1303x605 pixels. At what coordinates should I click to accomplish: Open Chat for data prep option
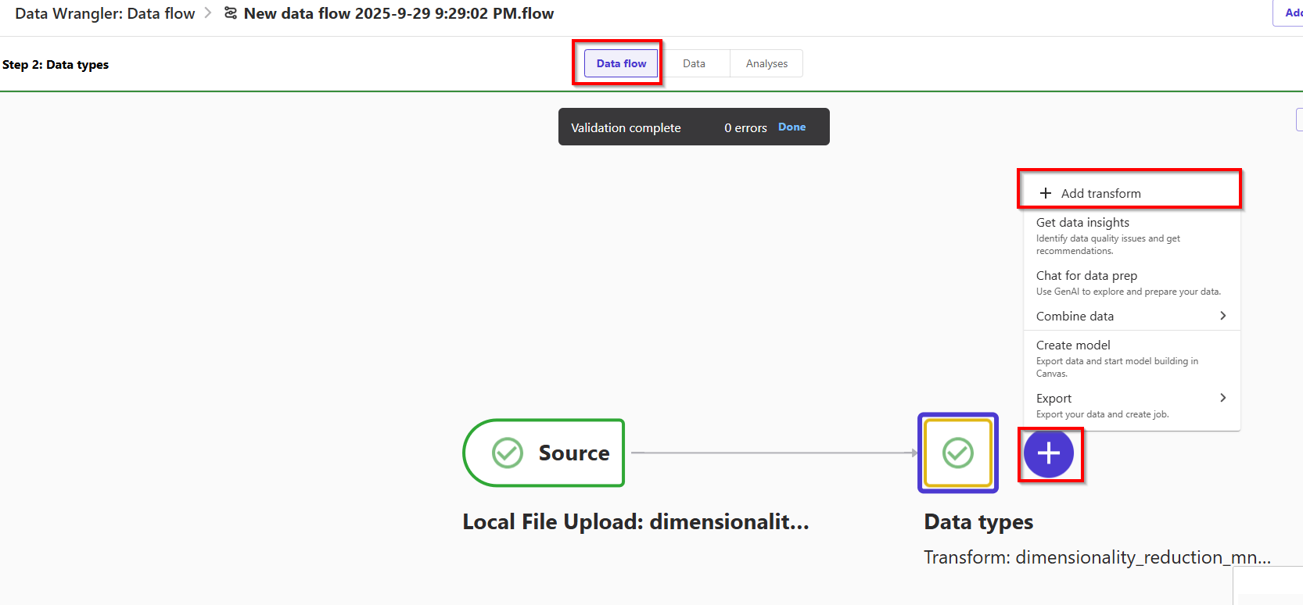click(1086, 276)
